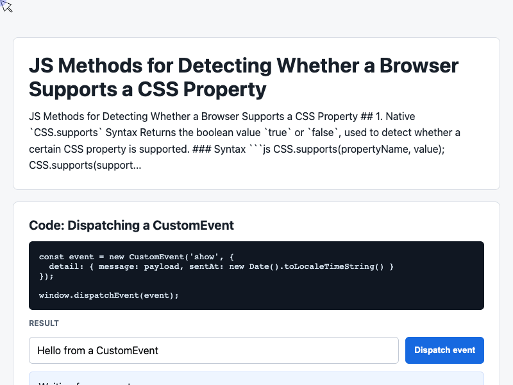Click the code line starting 'const event = new CustomEvent'
The height and width of the screenshot is (385, 513).
tap(136, 257)
